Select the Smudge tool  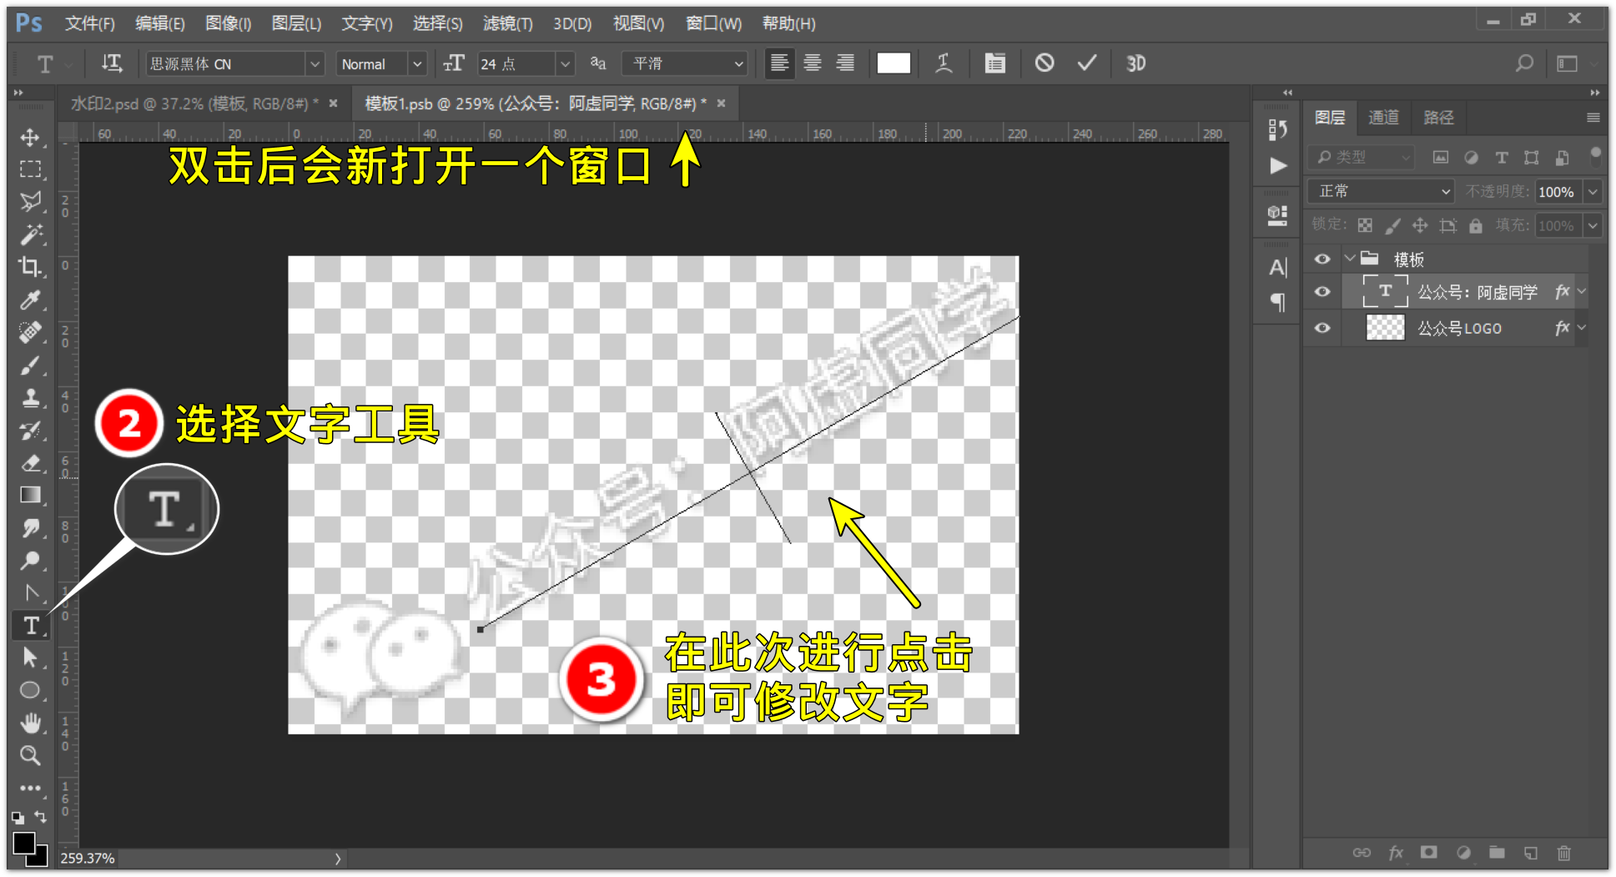pos(31,528)
